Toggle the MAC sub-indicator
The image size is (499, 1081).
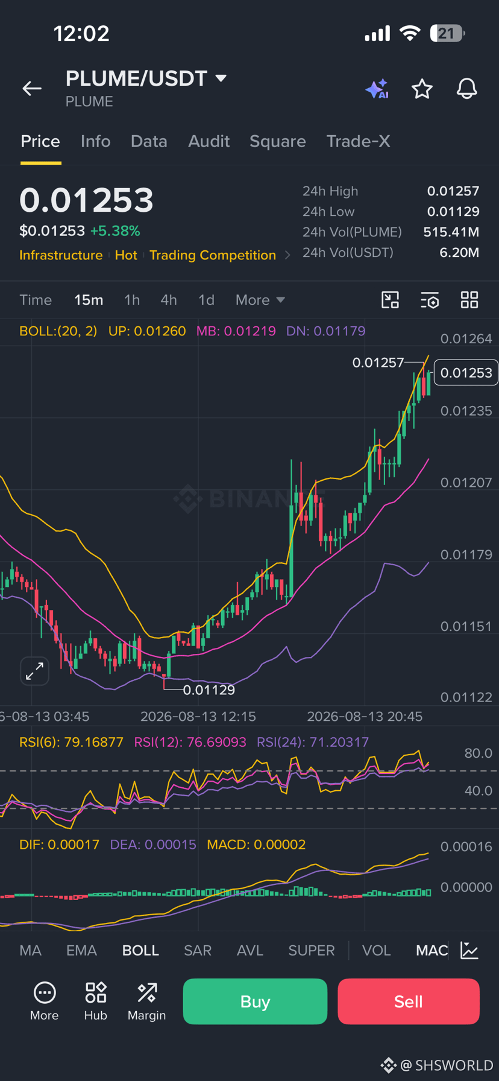[x=432, y=950]
